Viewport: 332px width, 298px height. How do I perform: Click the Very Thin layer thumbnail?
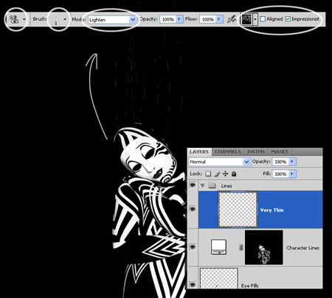click(238, 209)
